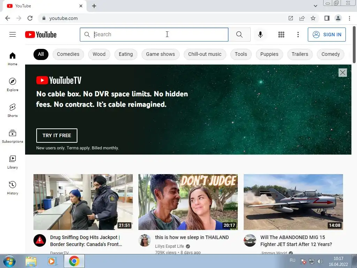Open Chrome three-dot menu
Screen dimensions: 357x268
pos(349,18)
